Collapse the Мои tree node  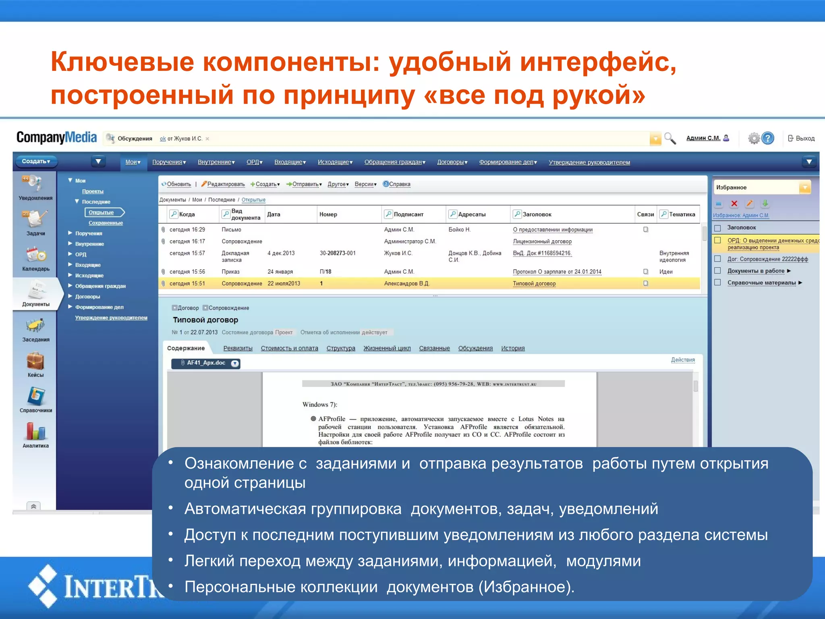coord(70,181)
